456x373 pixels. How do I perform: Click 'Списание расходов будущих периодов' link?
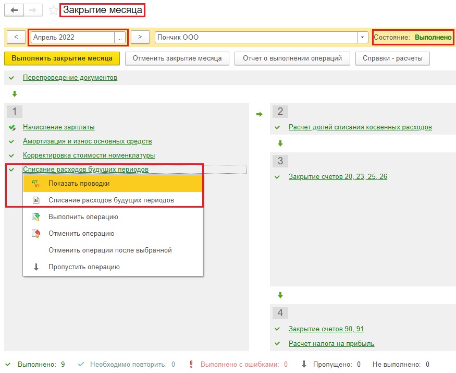(86, 169)
